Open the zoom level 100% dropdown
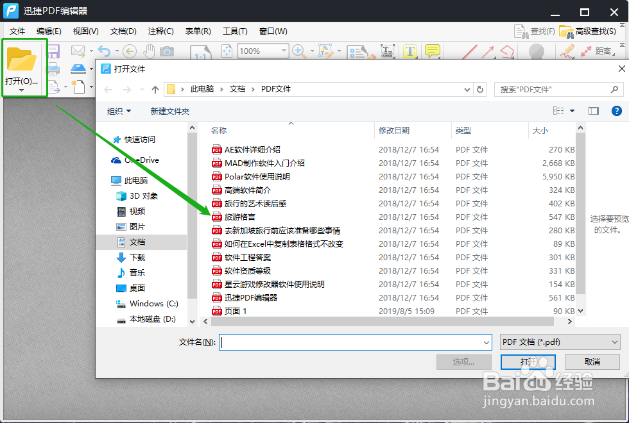The height and width of the screenshot is (423, 629). (284, 51)
